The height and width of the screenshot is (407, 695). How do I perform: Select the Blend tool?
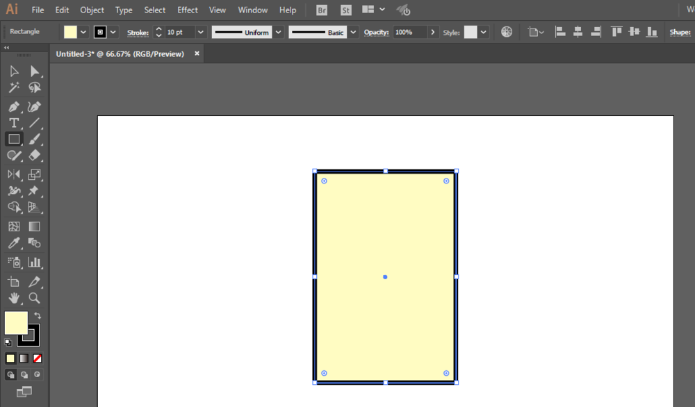click(35, 242)
